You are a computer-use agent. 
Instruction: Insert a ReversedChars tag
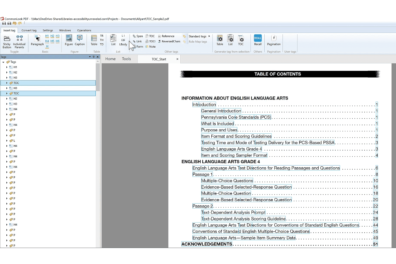tap(169, 41)
